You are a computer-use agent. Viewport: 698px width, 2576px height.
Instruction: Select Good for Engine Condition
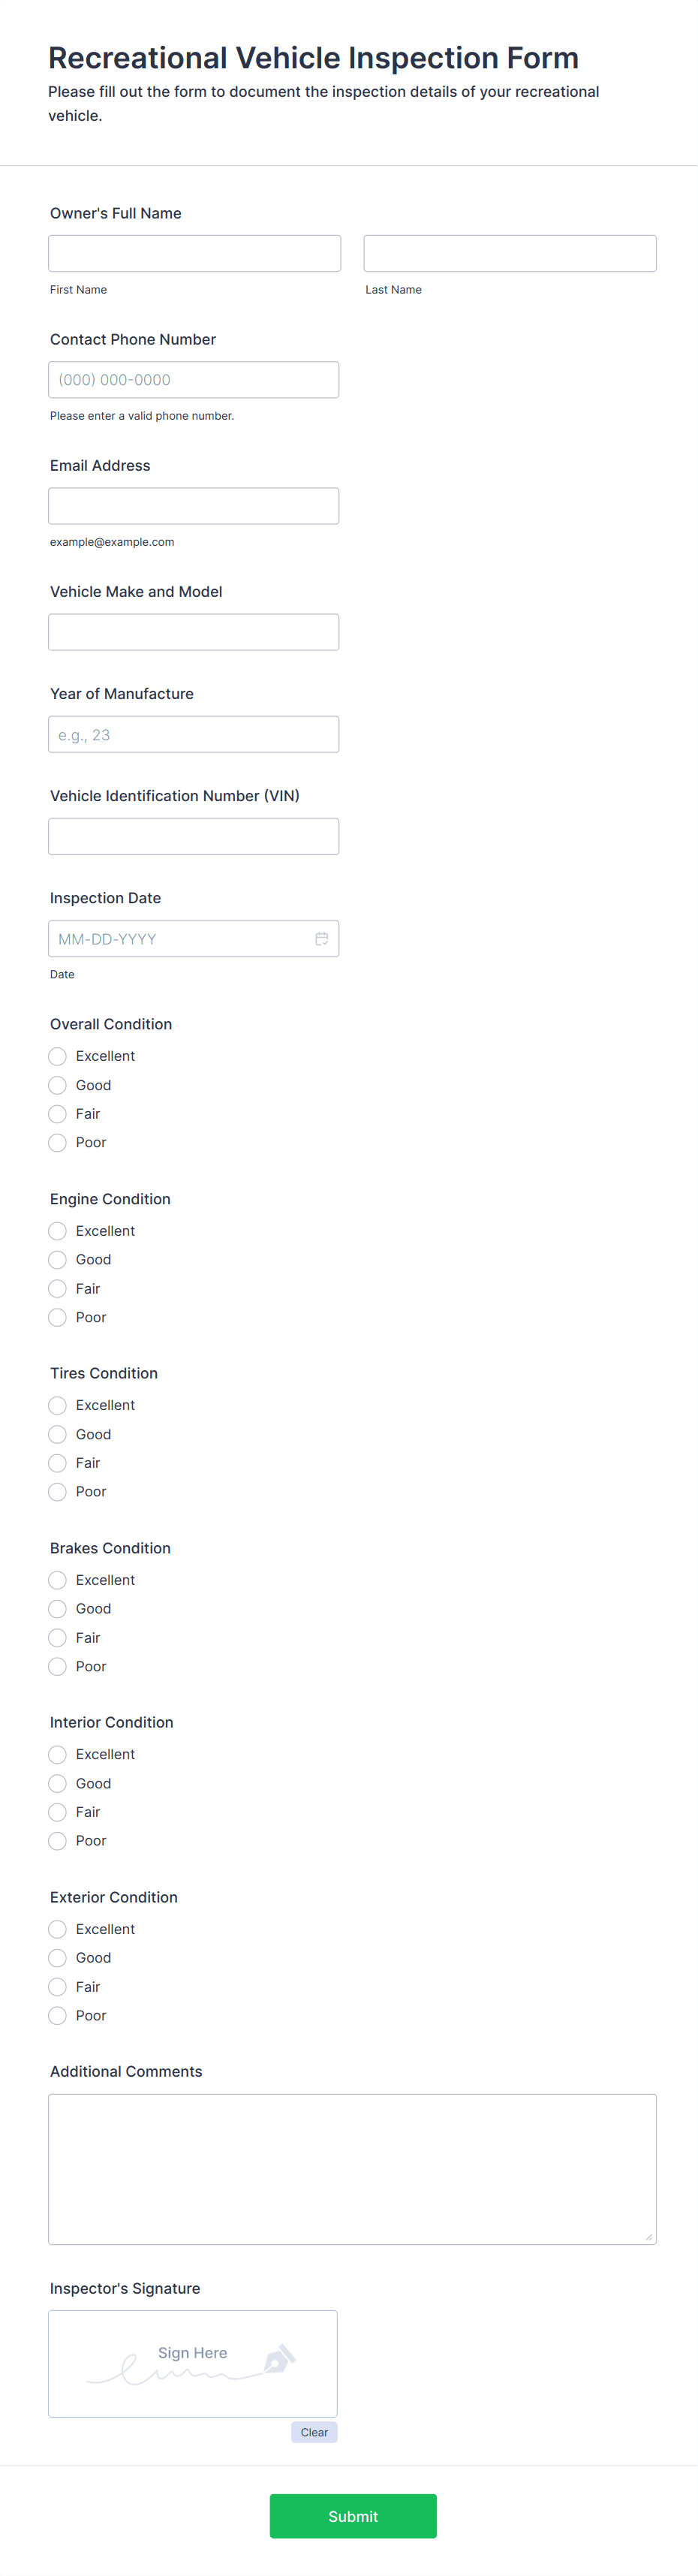(57, 1259)
